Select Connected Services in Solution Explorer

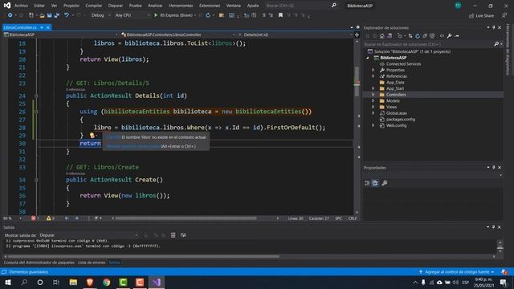coord(403,64)
